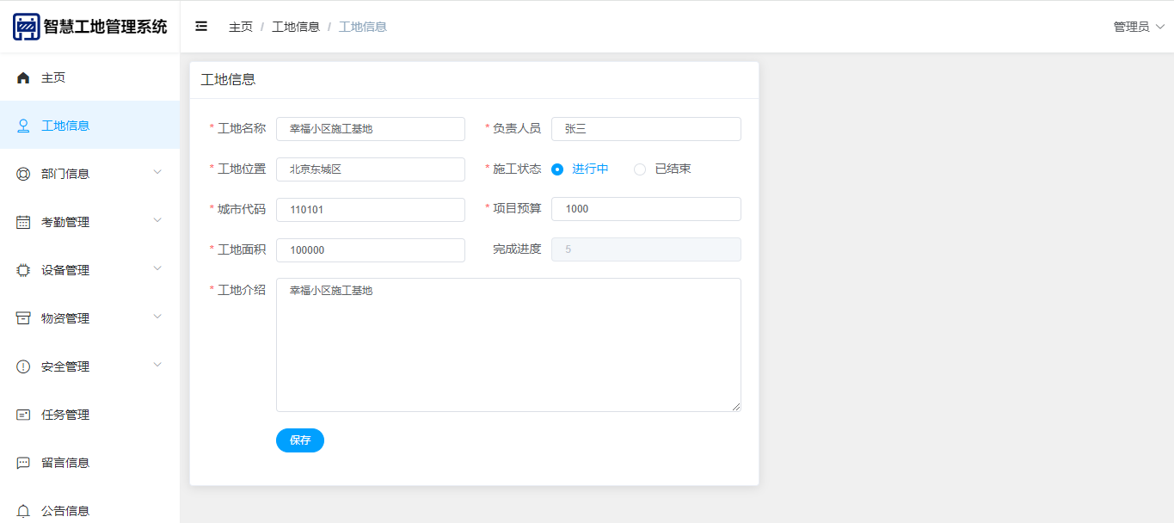Click the bell icon for 公告信息
Viewport: 1174px width, 523px height.
23,511
